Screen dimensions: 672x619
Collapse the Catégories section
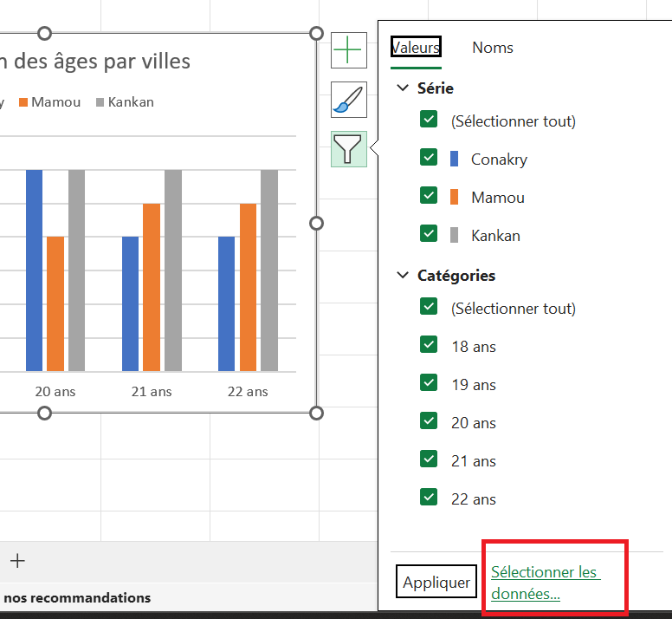[403, 275]
